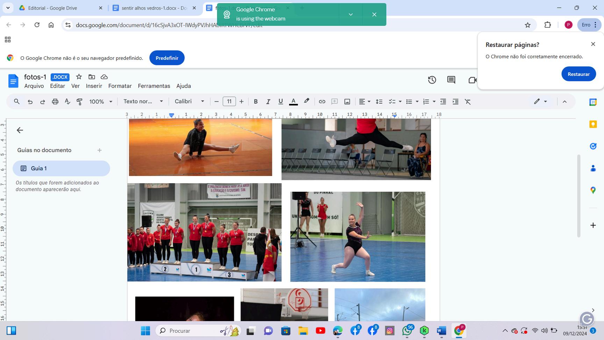Expand the checklist options arrow
Image resolution: width=604 pixels, height=340 pixels.
pos(400,101)
